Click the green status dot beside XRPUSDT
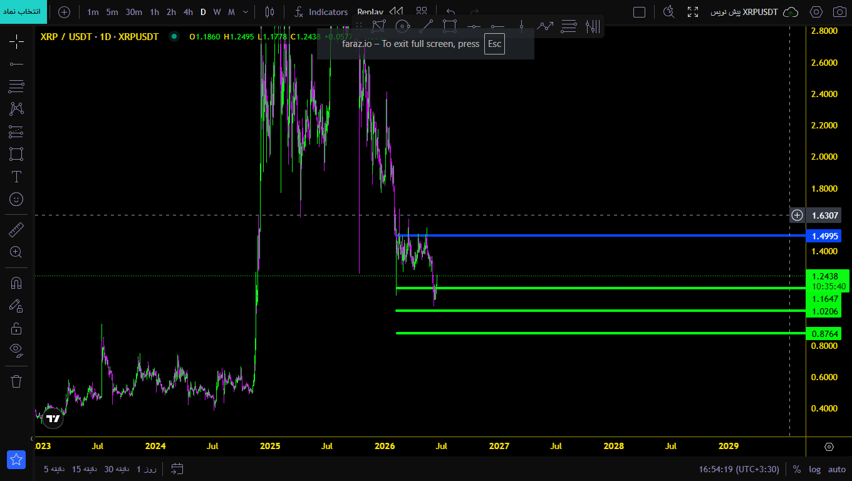The width and height of the screenshot is (852, 481). (174, 37)
